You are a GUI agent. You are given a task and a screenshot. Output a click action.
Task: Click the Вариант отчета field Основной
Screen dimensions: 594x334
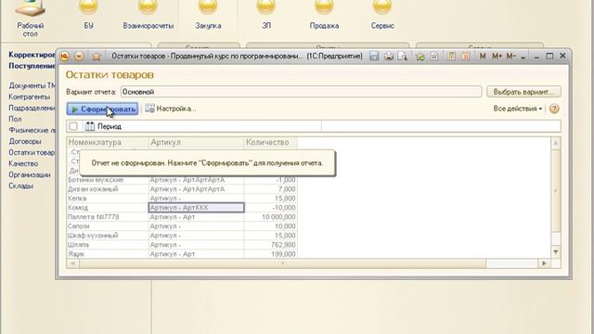point(301,92)
